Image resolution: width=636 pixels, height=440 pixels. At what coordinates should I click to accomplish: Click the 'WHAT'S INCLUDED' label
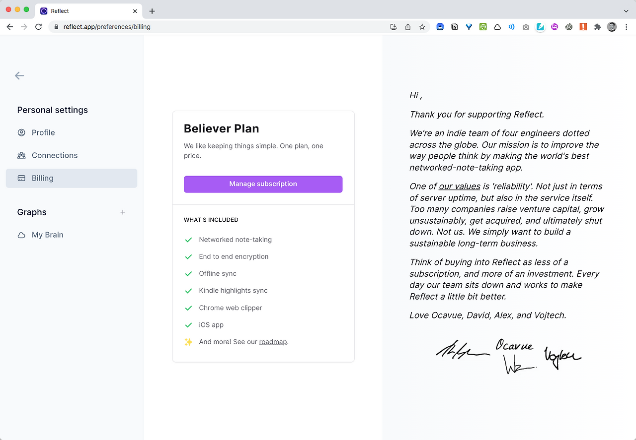pyautogui.click(x=211, y=220)
